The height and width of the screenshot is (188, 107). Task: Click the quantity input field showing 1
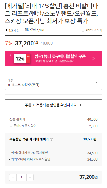[21, 177]
